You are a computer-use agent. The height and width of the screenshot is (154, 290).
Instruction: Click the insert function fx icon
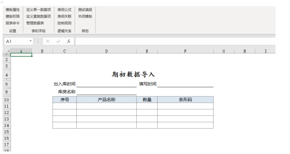[69, 41]
